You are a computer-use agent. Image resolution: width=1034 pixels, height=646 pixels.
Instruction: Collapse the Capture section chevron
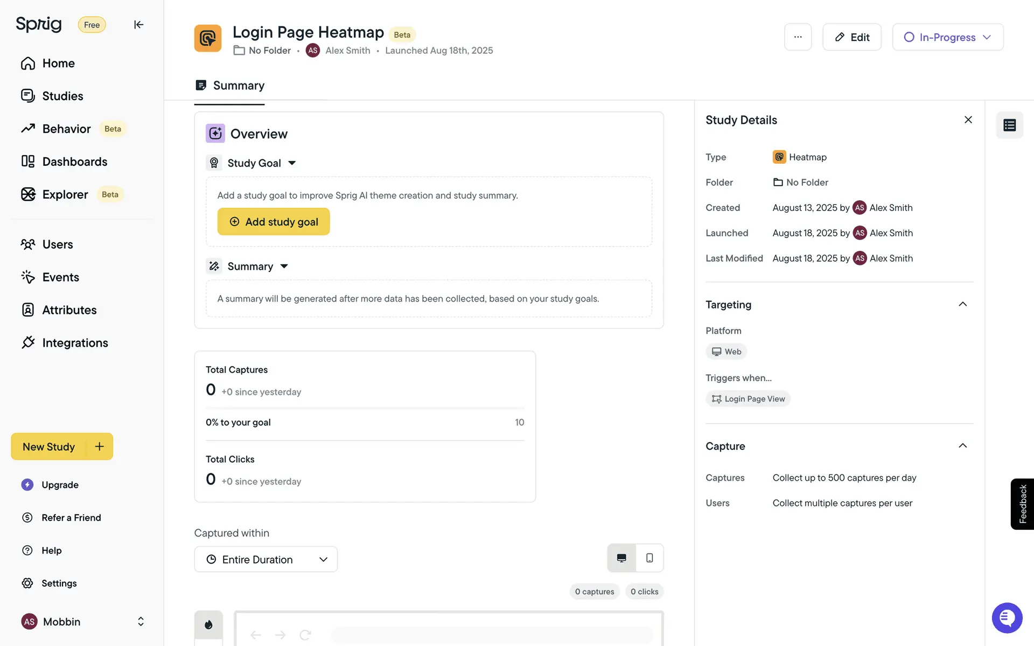coord(962,446)
